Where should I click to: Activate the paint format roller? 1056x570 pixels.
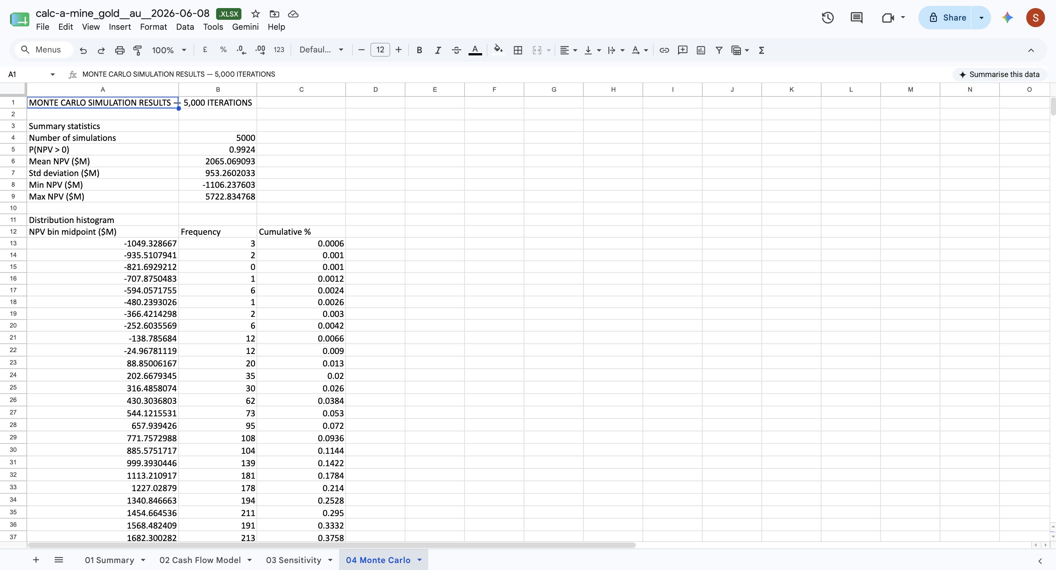[x=138, y=50]
